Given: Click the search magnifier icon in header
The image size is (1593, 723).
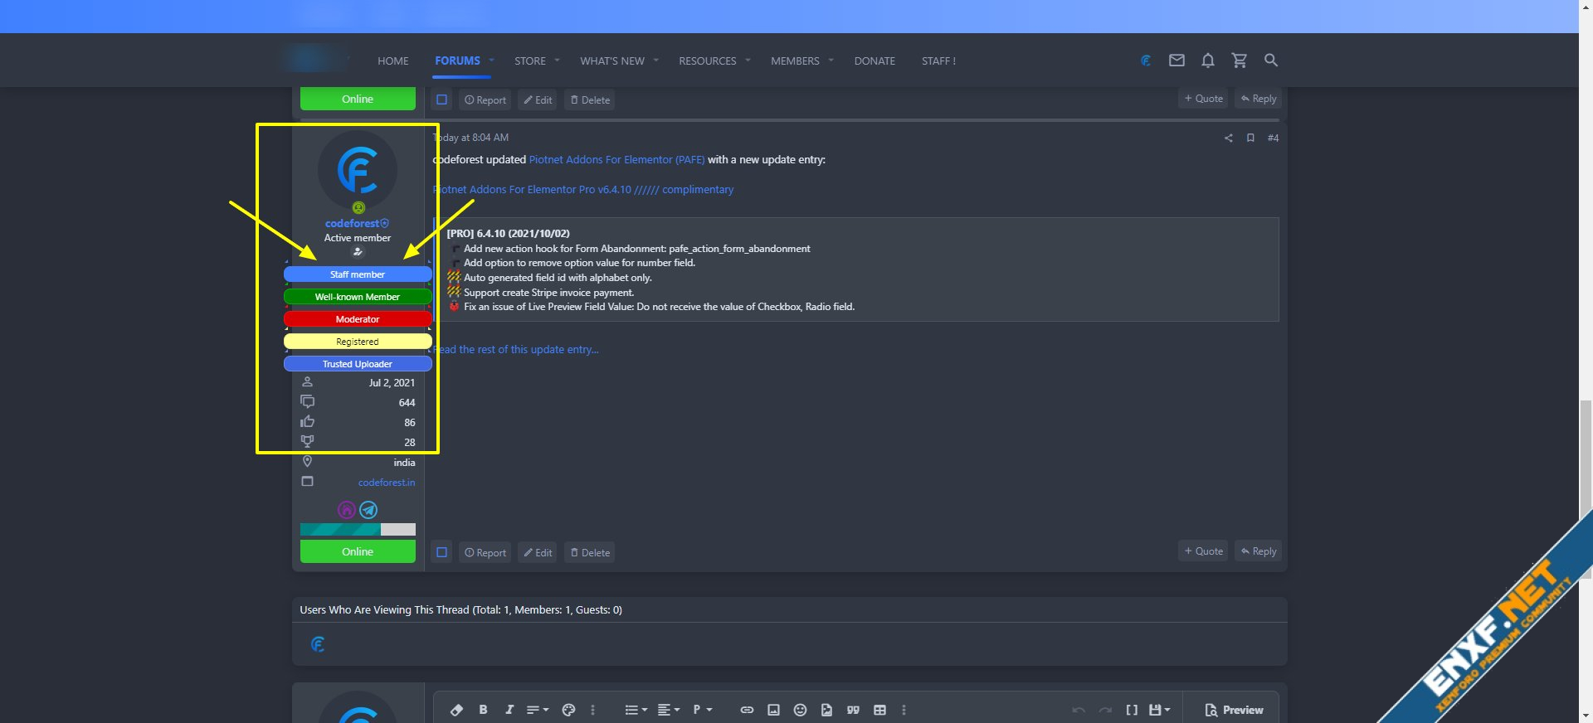Looking at the screenshot, I should (1271, 61).
